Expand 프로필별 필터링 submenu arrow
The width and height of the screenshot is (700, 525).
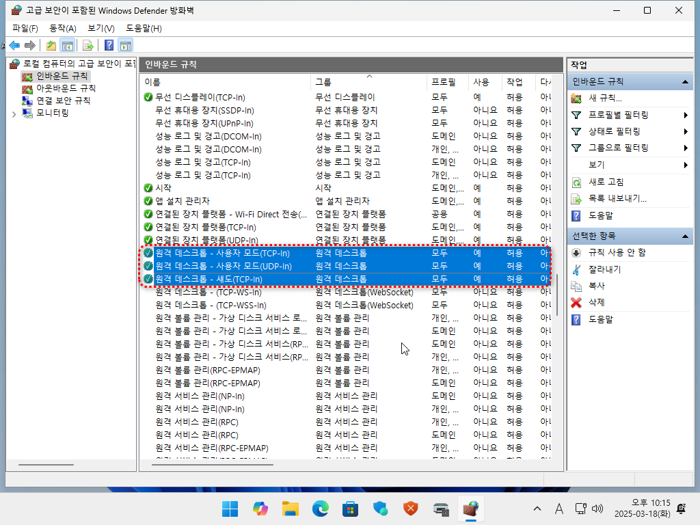686,115
